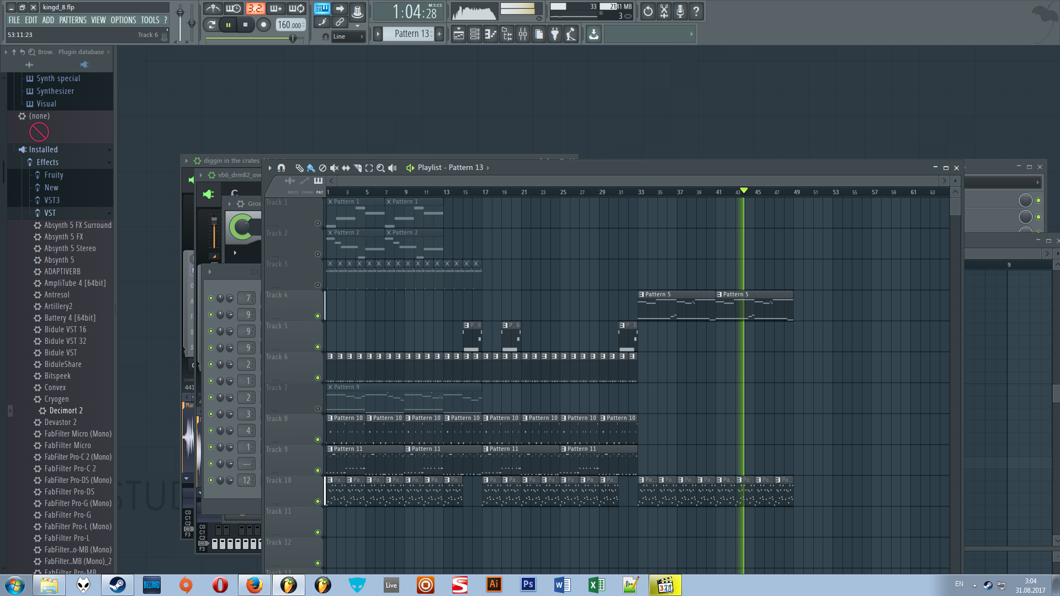Screen dimensions: 1060x596
Task: Open the Line snap dropdown
Action: [x=348, y=36]
